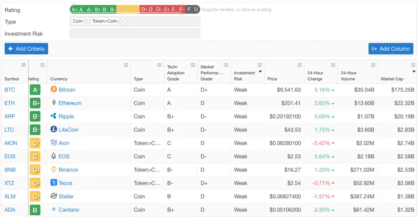The image size is (420, 217).
Task: Open the AION symbol link
Action: (11, 143)
